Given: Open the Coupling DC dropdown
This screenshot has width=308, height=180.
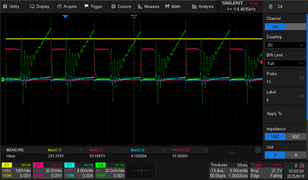Looking at the screenshot, I should pyautogui.click(x=285, y=45).
